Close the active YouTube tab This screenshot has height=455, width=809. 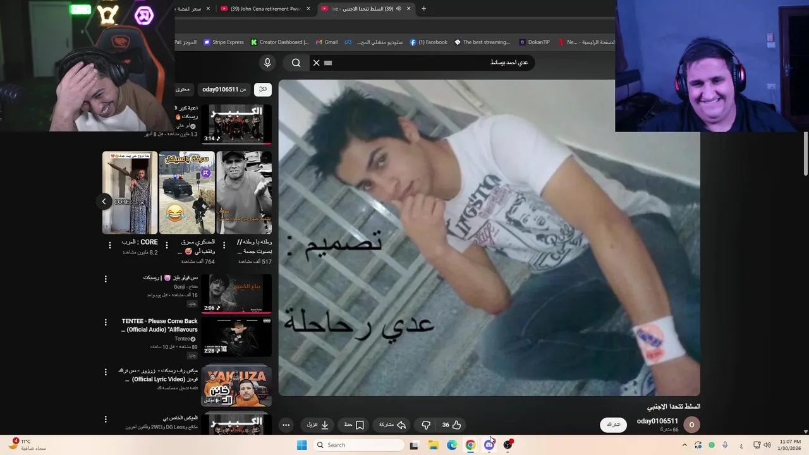(408, 8)
